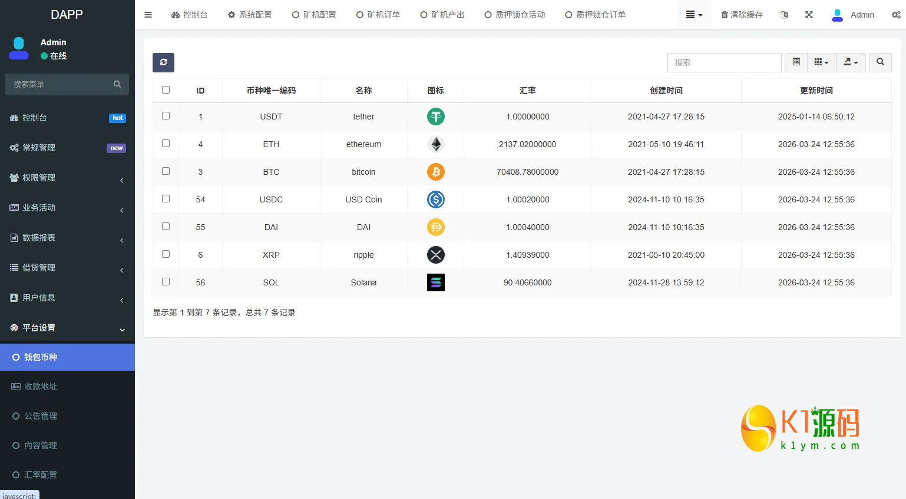Switch to the 矿机订单 top tab
906x499 pixels.
(378, 15)
